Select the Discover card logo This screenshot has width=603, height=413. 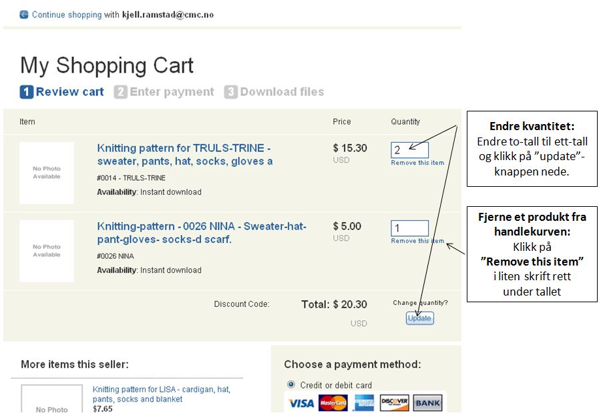pos(395,403)
